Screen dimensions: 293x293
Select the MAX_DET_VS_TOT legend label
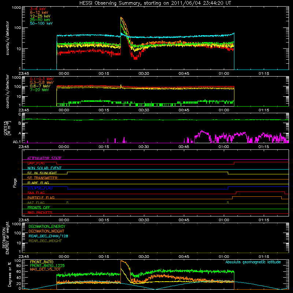tap(45, 269)
